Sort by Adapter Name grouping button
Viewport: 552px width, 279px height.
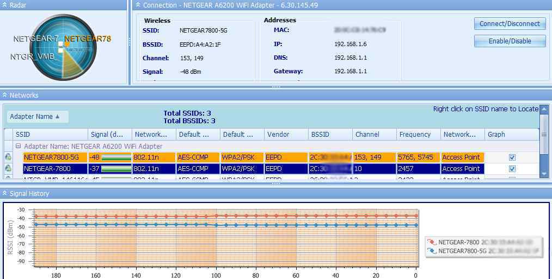tap(38, 117)
